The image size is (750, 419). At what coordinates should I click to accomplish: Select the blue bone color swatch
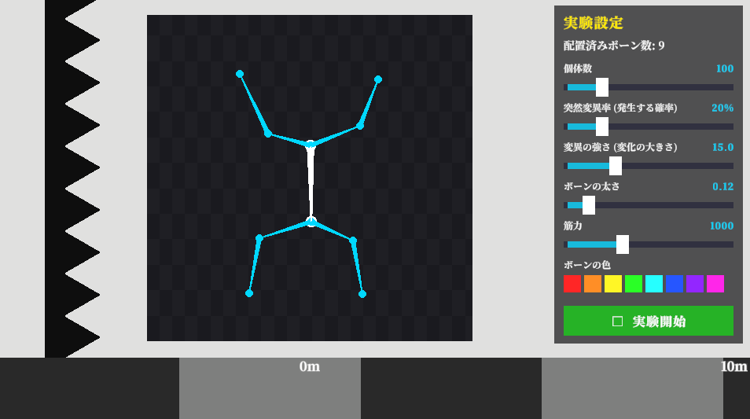pyautogui.click(x=675, y=284)
